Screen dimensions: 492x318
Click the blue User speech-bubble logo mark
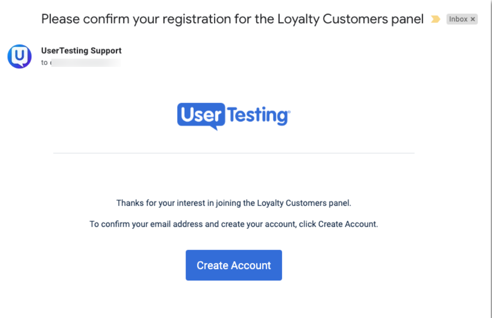201,116
